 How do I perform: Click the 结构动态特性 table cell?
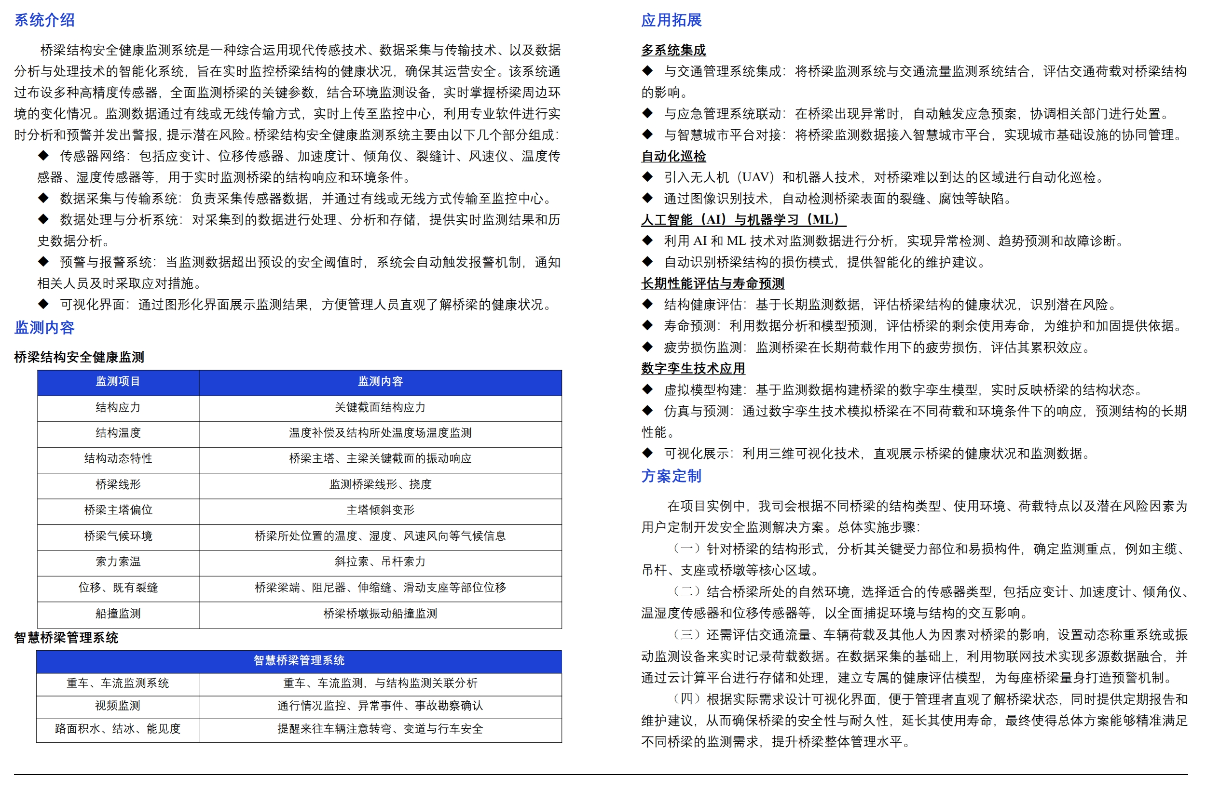coord(118,458)
